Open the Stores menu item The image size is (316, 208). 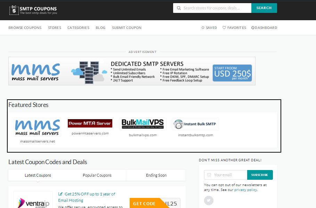[x=55, y=28]
